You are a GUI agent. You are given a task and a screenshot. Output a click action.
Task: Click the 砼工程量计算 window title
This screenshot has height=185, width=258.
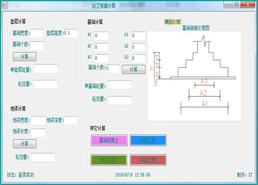[x=104, y=6]
